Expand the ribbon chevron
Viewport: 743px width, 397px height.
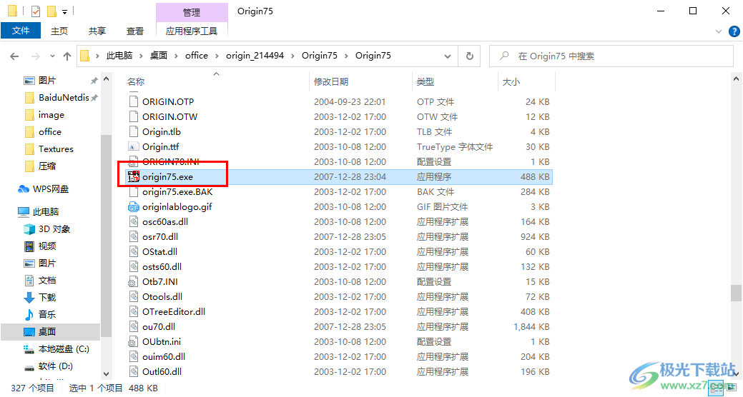(x=719, y=31)
